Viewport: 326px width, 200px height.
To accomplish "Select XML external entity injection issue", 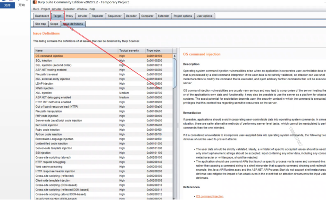I will click(x=103, y=79).
